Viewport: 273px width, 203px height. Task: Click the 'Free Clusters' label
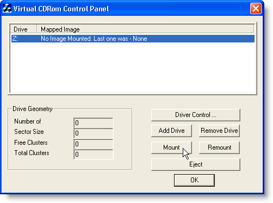pos(31,143)
